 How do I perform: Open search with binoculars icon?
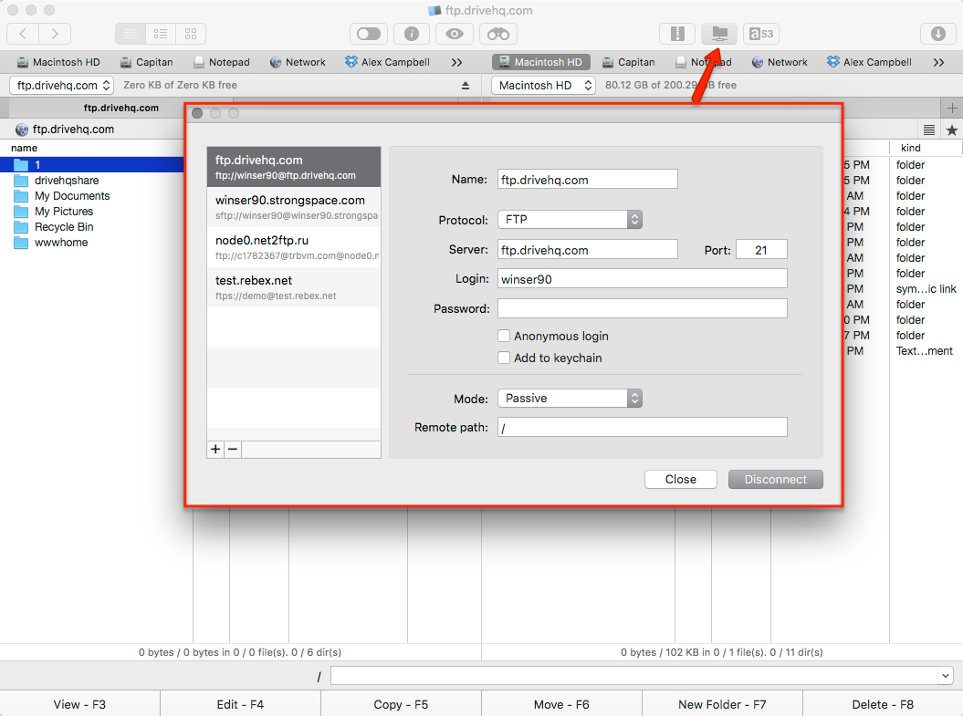point(498,34)
